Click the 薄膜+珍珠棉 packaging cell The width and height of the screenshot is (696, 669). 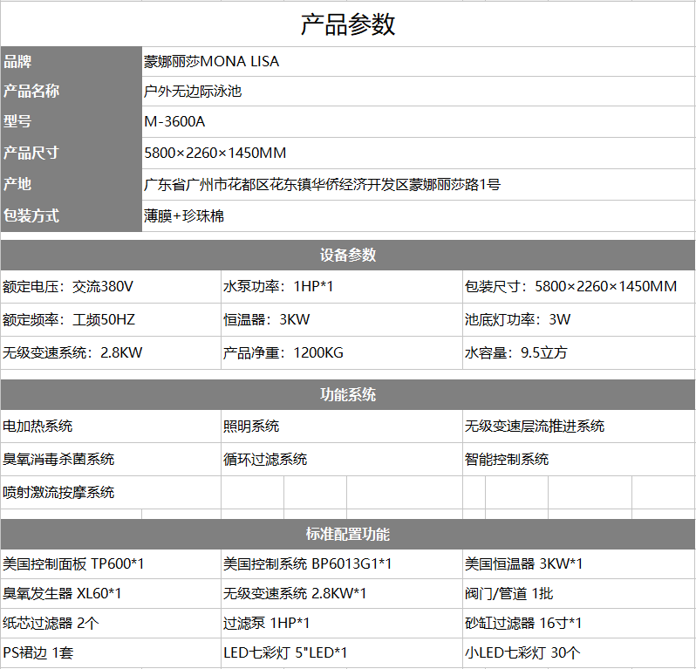[x=417, y=215]
